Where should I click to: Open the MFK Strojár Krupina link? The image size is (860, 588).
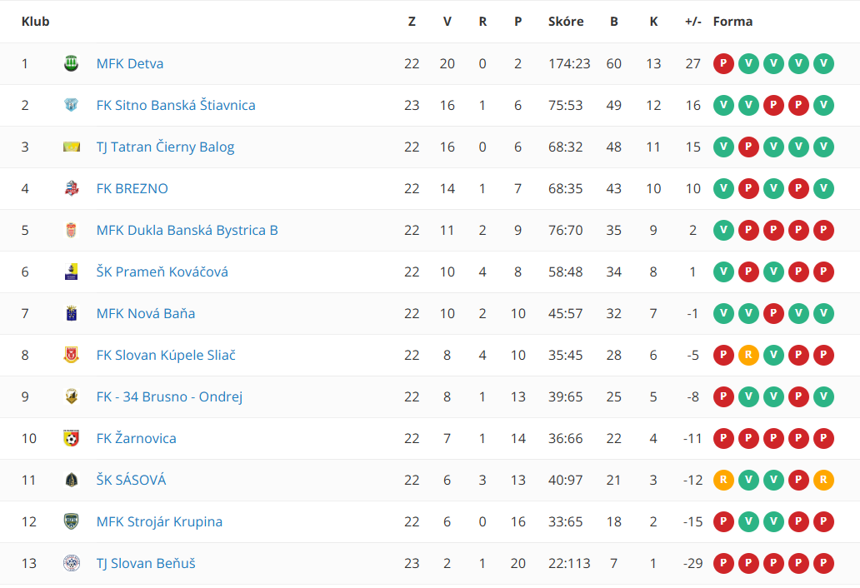[x=160, y=521]
